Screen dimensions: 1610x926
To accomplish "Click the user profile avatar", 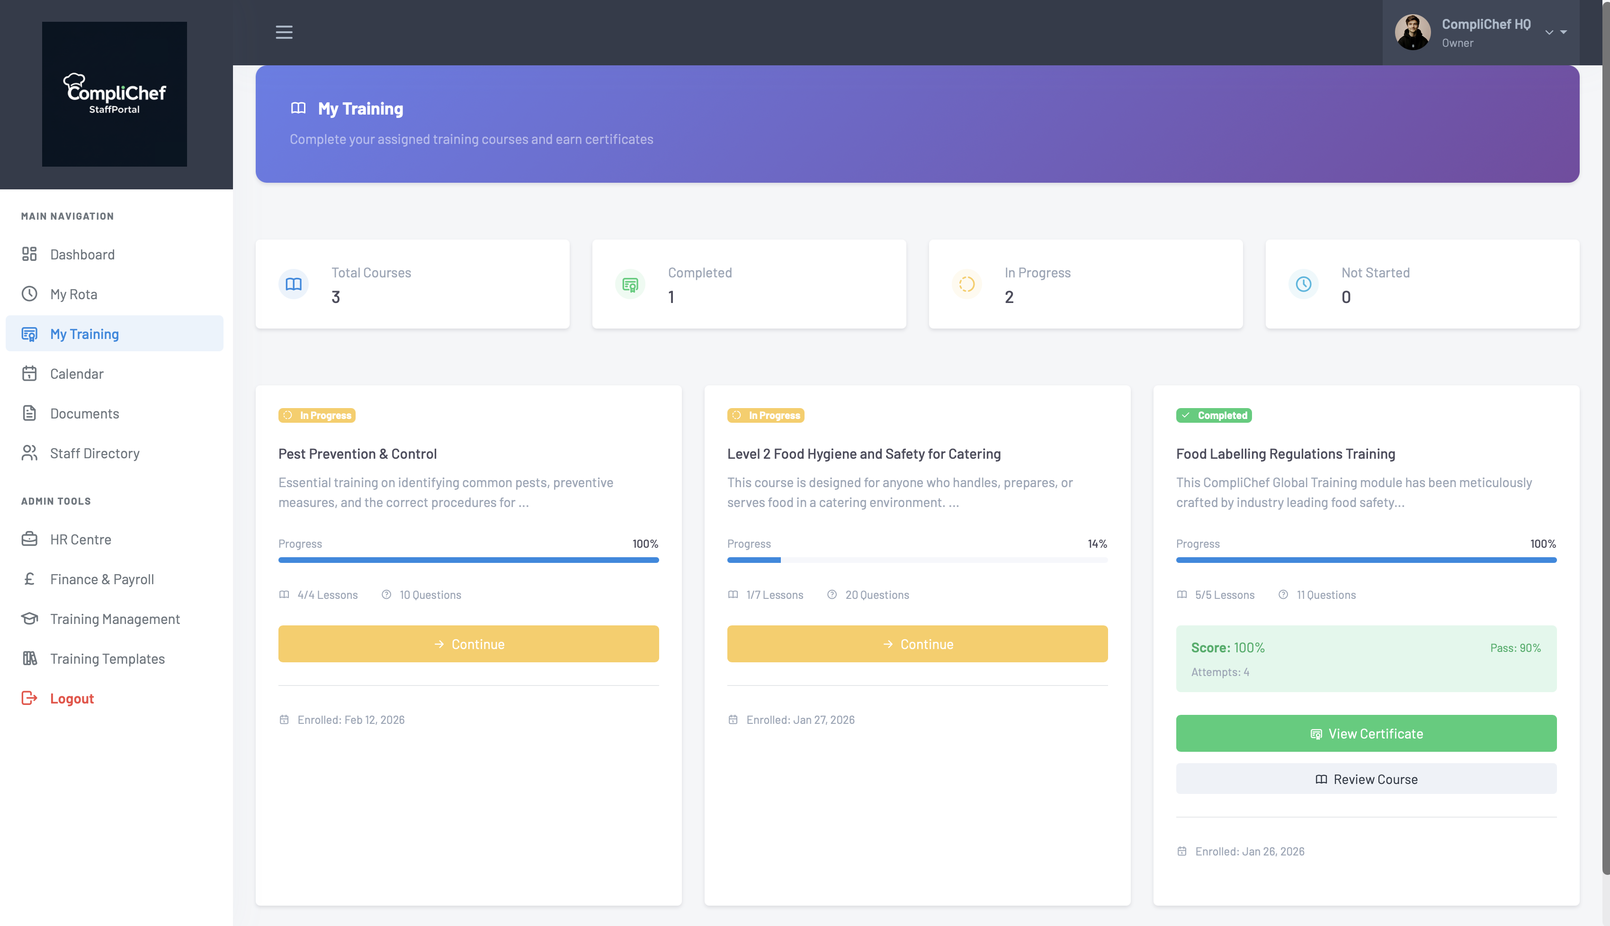I will [x=1412, y=32].
